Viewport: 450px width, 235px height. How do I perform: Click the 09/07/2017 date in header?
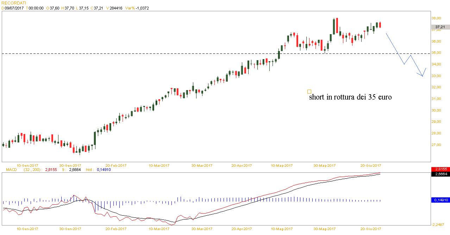pyautogui.click(x=14, y=8)
